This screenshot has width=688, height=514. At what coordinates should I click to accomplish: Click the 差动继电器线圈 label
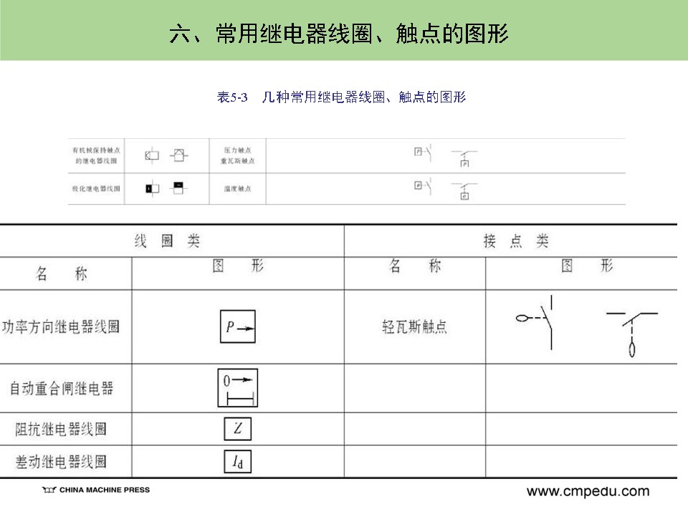click(61, 462)
